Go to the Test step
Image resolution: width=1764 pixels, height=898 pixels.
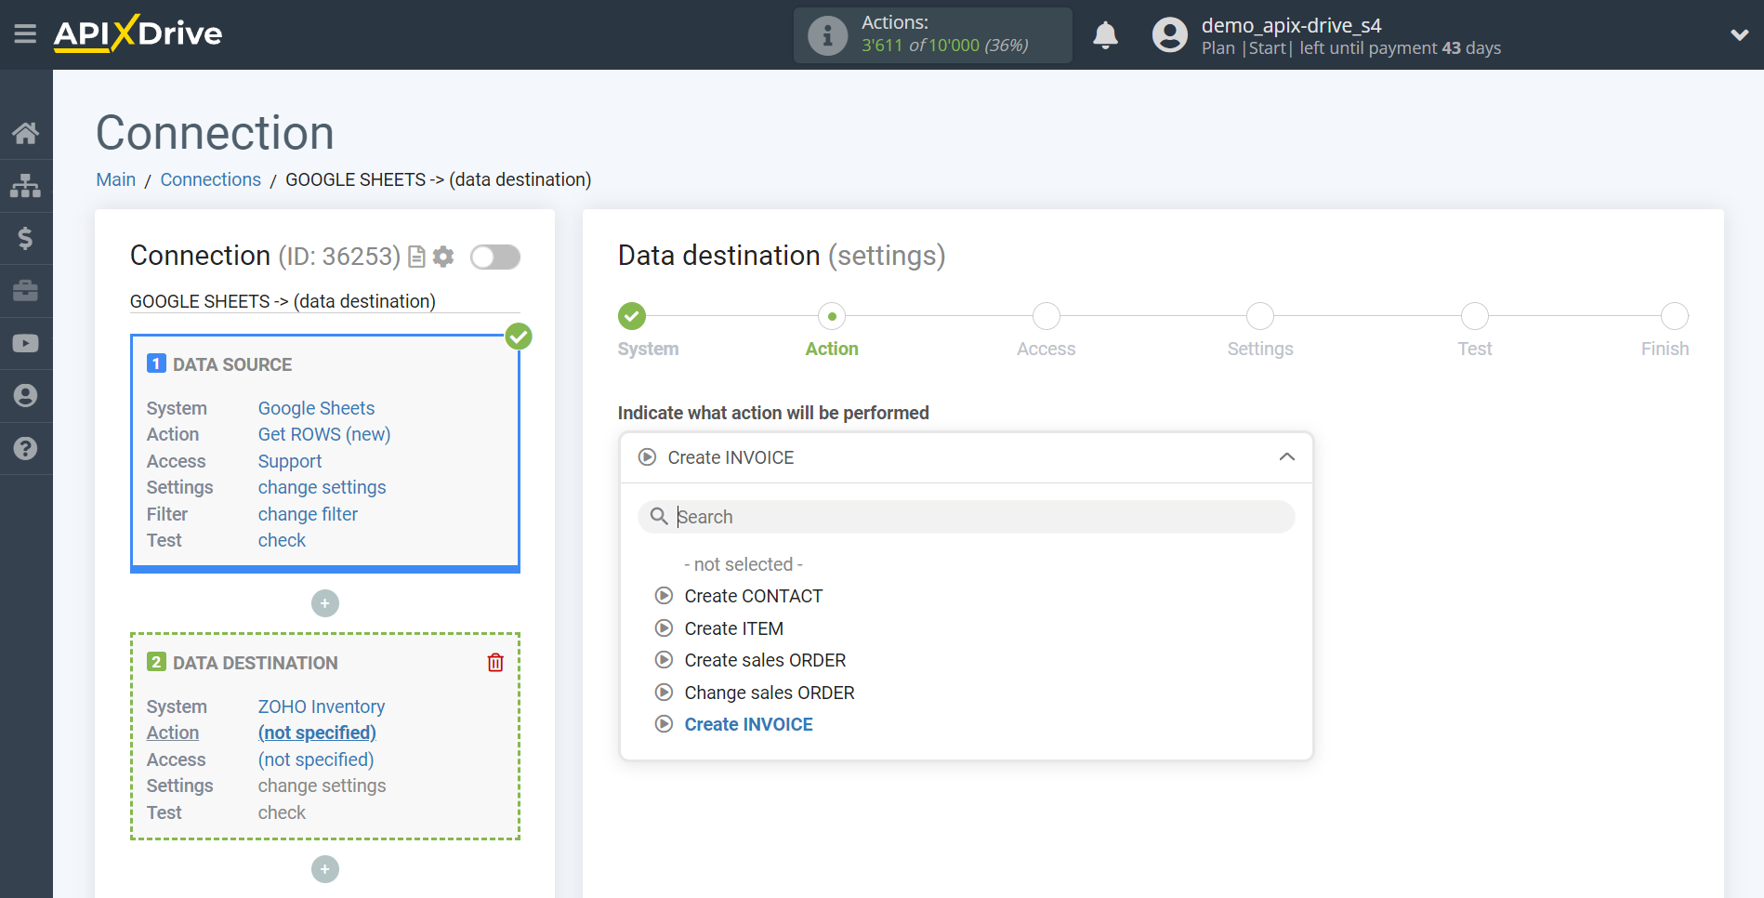tap(1475, 316)
